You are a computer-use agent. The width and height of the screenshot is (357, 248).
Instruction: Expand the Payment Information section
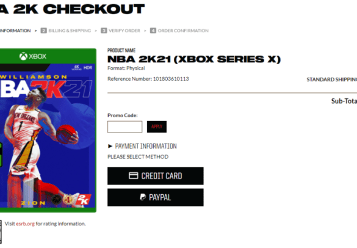146,146
